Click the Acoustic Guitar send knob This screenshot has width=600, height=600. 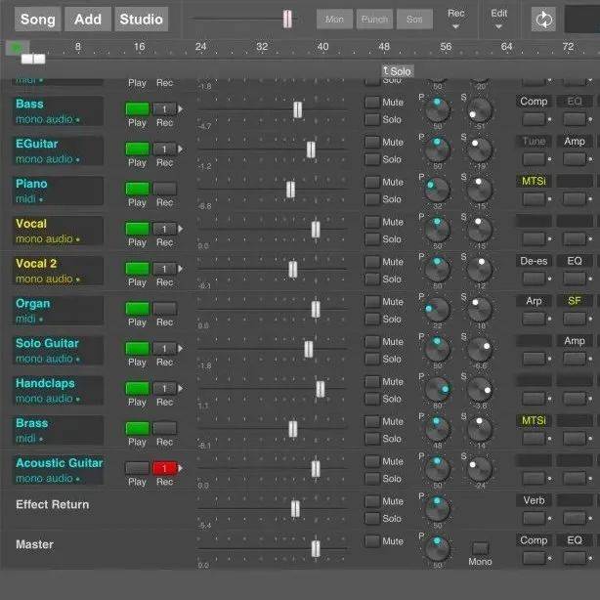480,469
